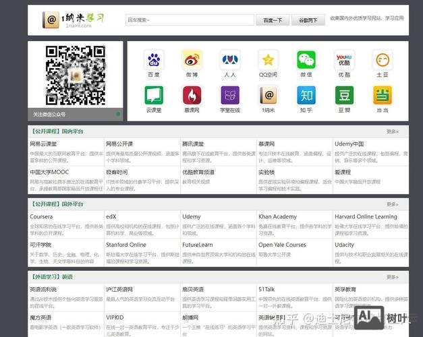423x337 pixels.
Task: Open the 网易云课堂 link
Action: click(x=43, y=144)
